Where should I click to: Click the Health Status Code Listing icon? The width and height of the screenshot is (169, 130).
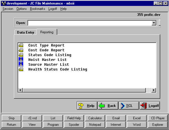click(21, 69)
